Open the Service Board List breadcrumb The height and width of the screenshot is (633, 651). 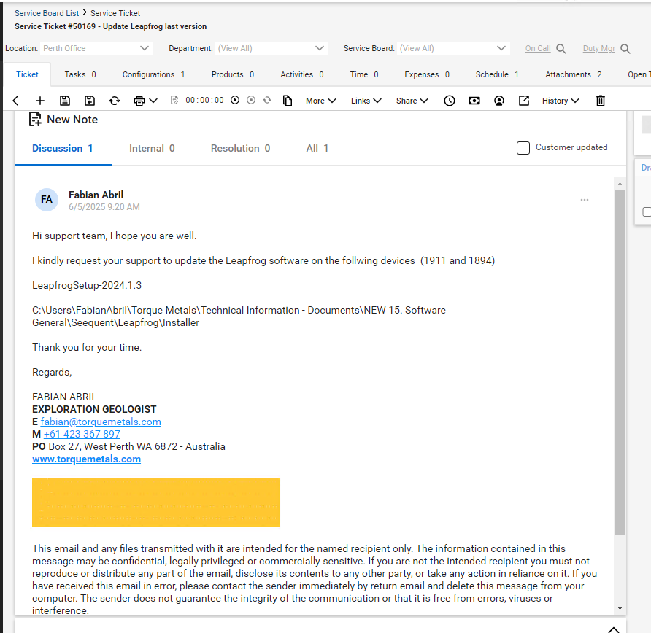[x=47, y=13]
